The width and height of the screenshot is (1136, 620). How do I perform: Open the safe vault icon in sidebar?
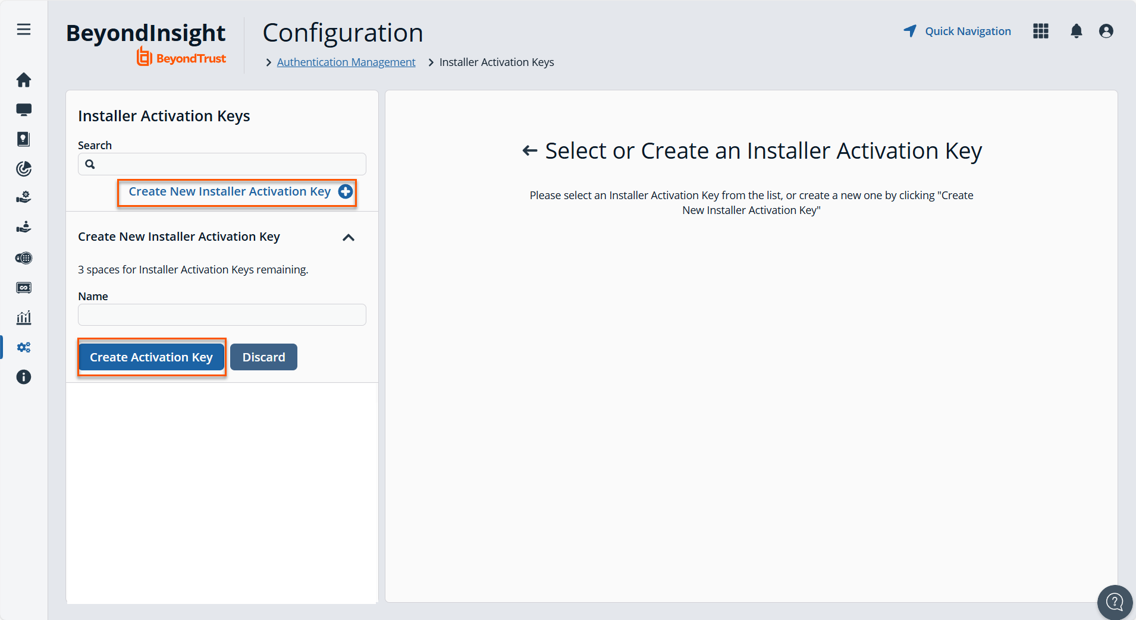[24, 288]
